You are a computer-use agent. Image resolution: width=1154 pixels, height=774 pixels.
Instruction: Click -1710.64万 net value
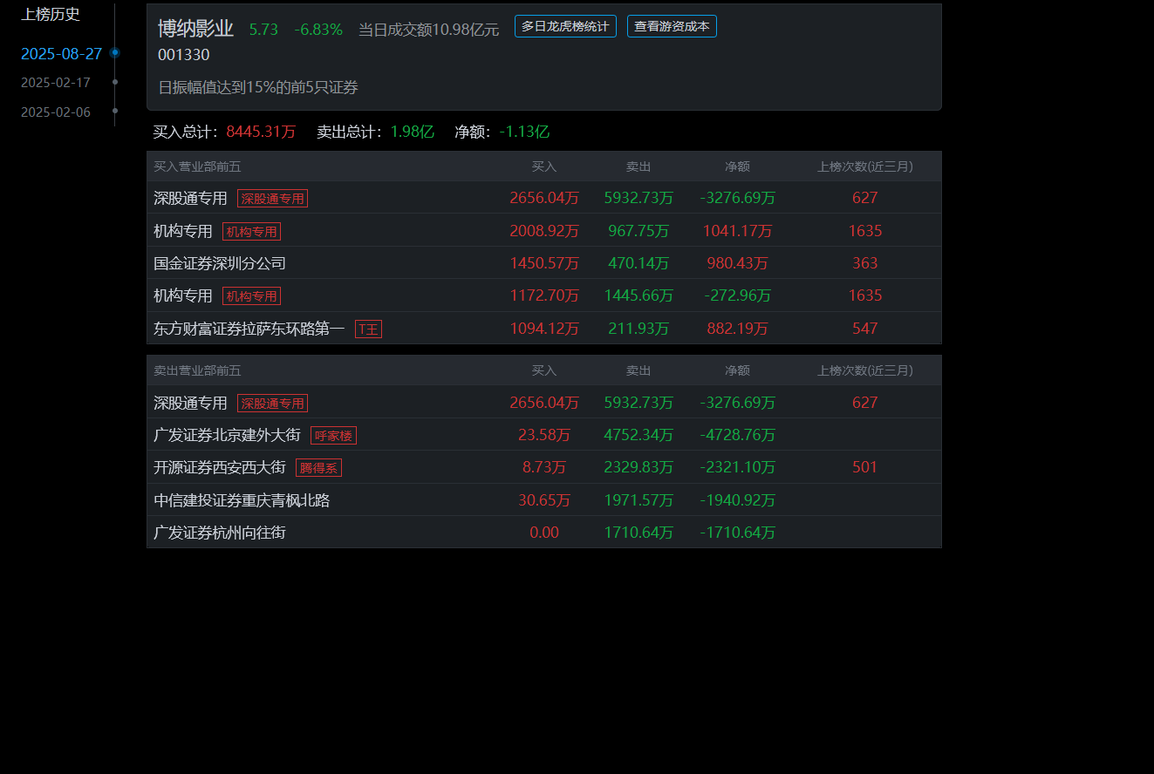(737, 533)
